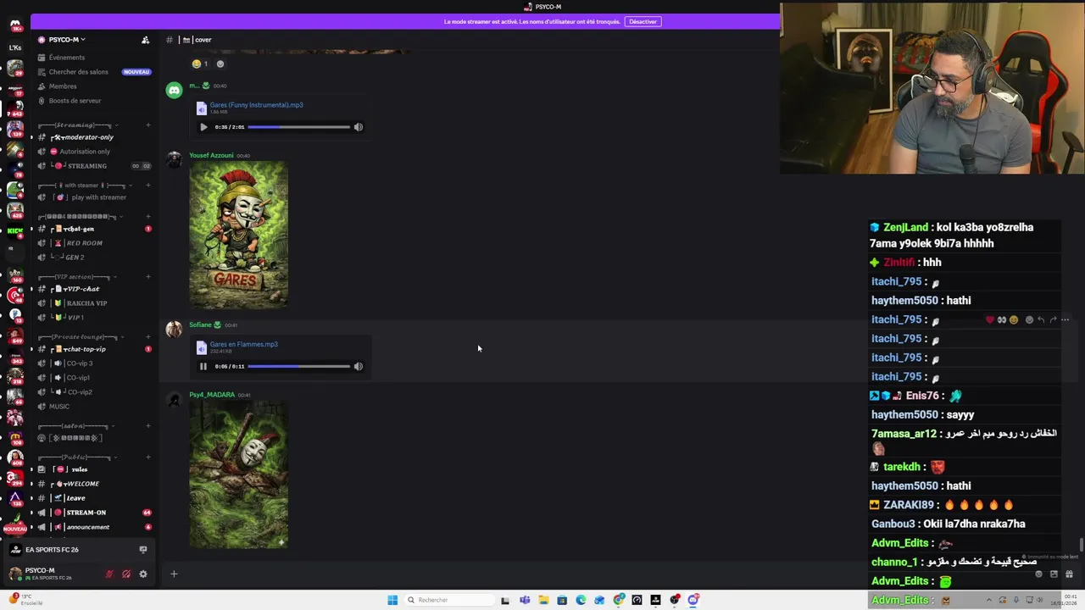Image resolution: width=1085 pixels, height=610 pixels.
Task: Collapse the Public category
Action: click(76, 457)
